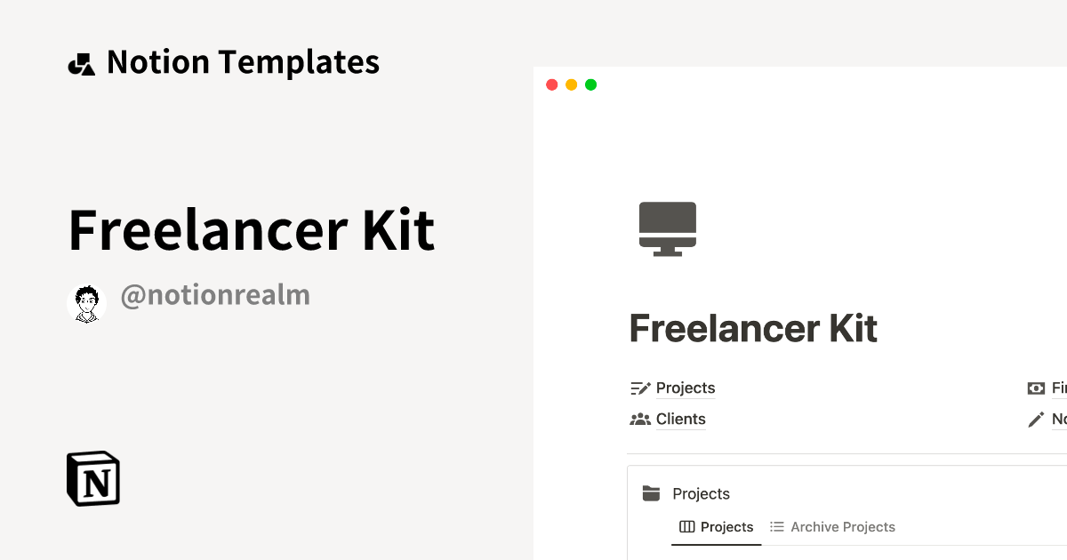
Task: Click the green traffic light in the window preview
Action: [590, 84]
